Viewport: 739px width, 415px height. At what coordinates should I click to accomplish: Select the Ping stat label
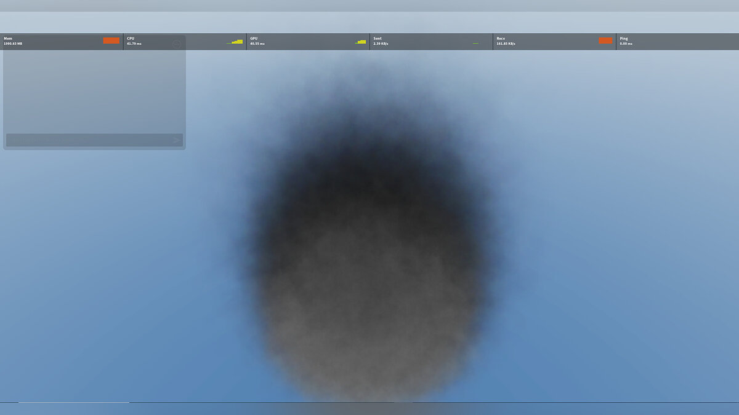pyautogui.click(x=624, y=38)
